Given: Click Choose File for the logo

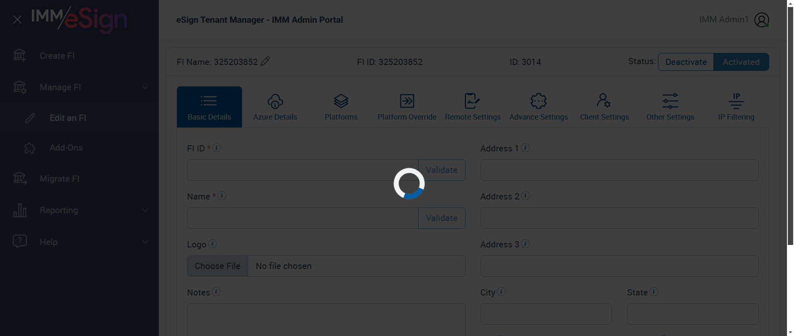Looking at the screenshot, I should [218, 266].
